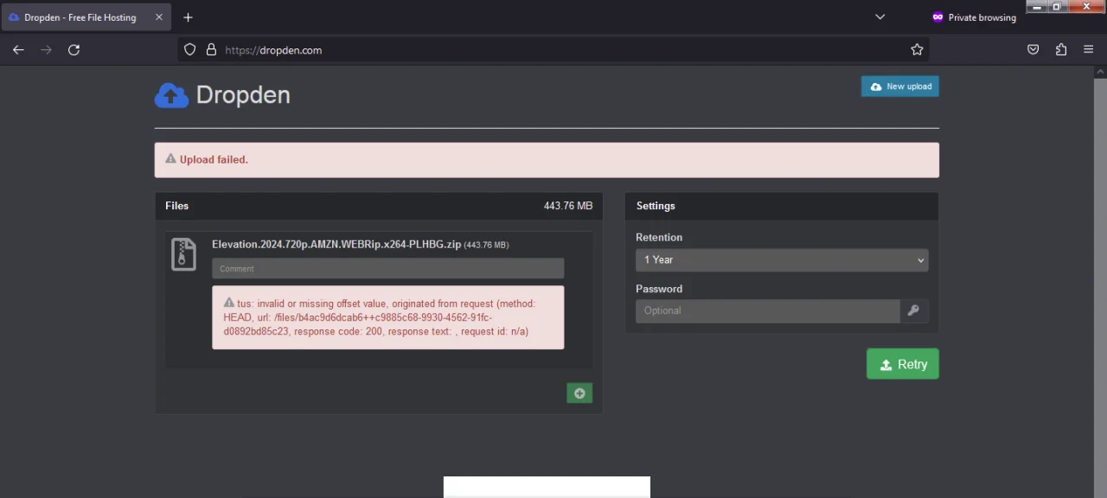Viewport: 1107px width, 498px height.
Task: Click the Password label
Action: (x=659, y=289)
